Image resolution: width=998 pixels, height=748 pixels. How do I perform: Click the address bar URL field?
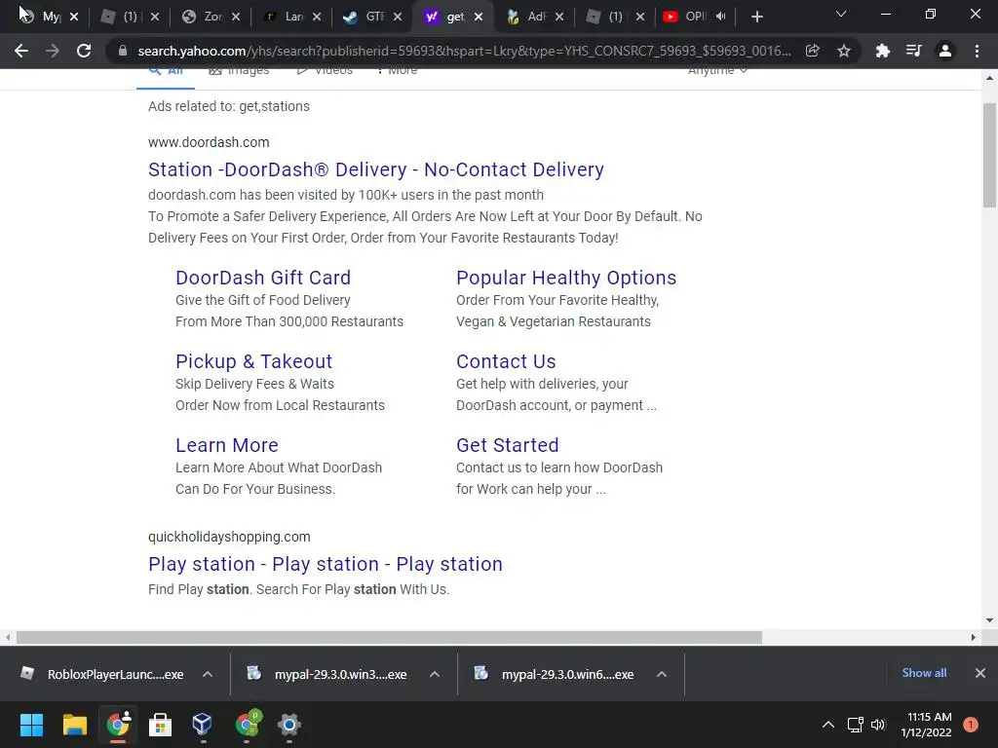463,51
